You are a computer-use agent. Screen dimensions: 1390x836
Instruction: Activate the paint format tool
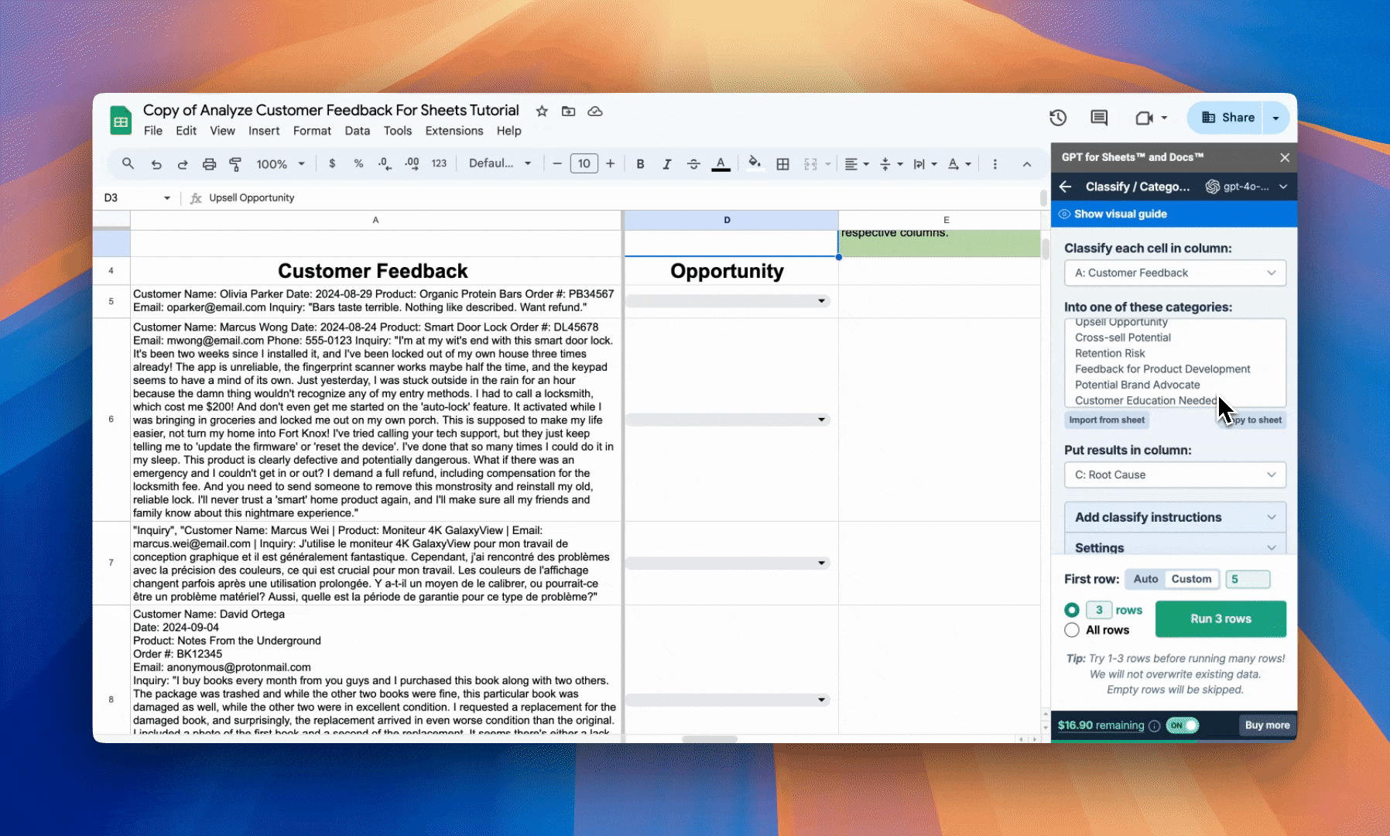(x=235, y=164)
